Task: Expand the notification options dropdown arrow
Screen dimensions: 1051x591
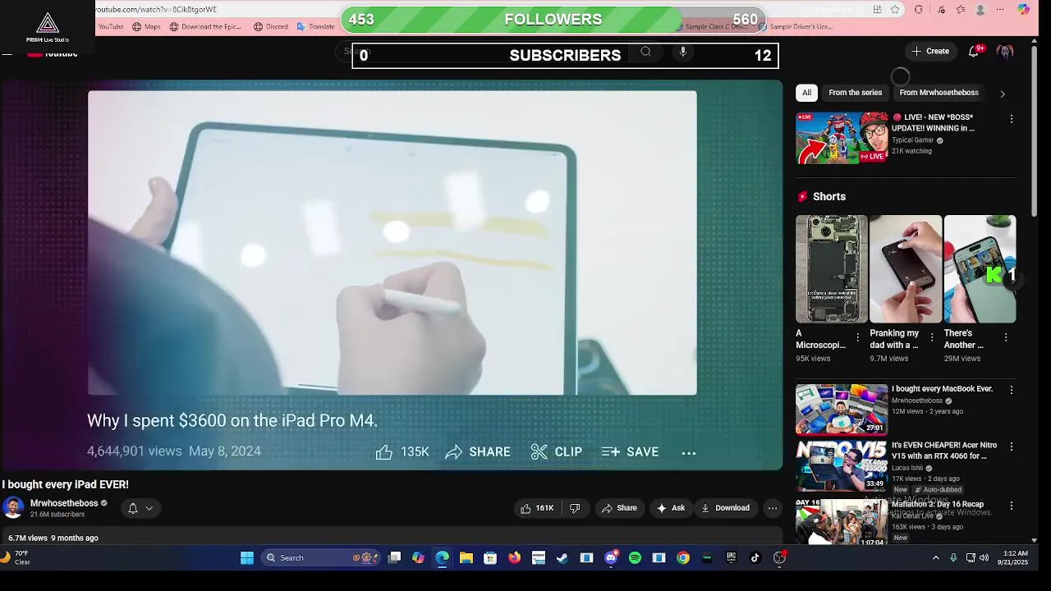Action: coord(149,508)
